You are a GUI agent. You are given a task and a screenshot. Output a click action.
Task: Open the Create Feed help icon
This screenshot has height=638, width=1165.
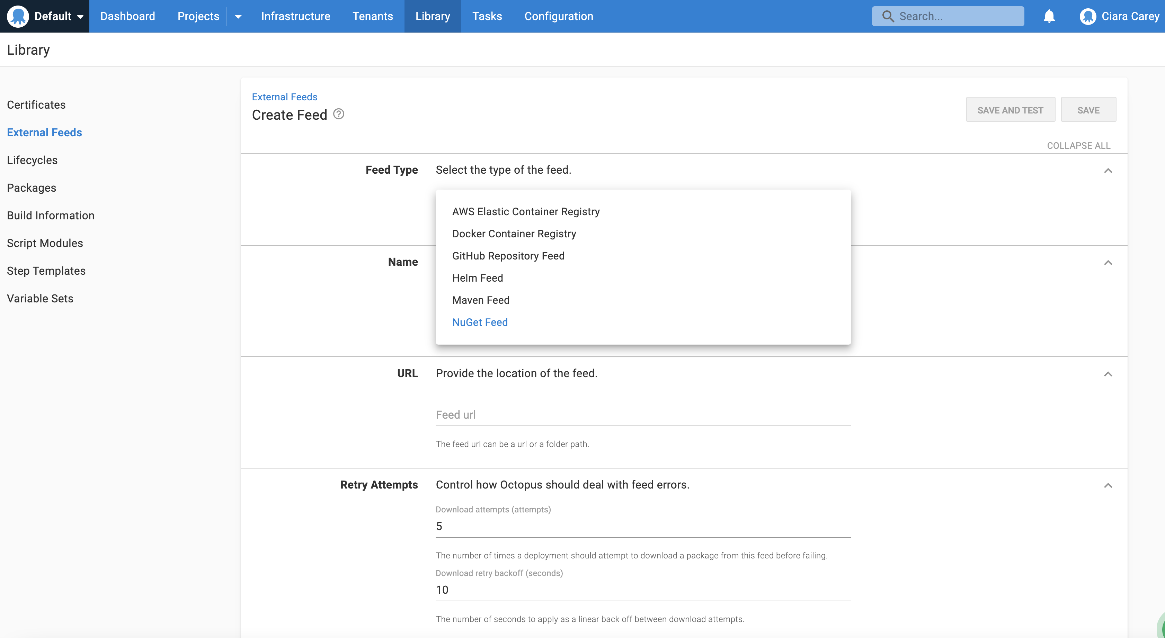(x=339, y=114)
